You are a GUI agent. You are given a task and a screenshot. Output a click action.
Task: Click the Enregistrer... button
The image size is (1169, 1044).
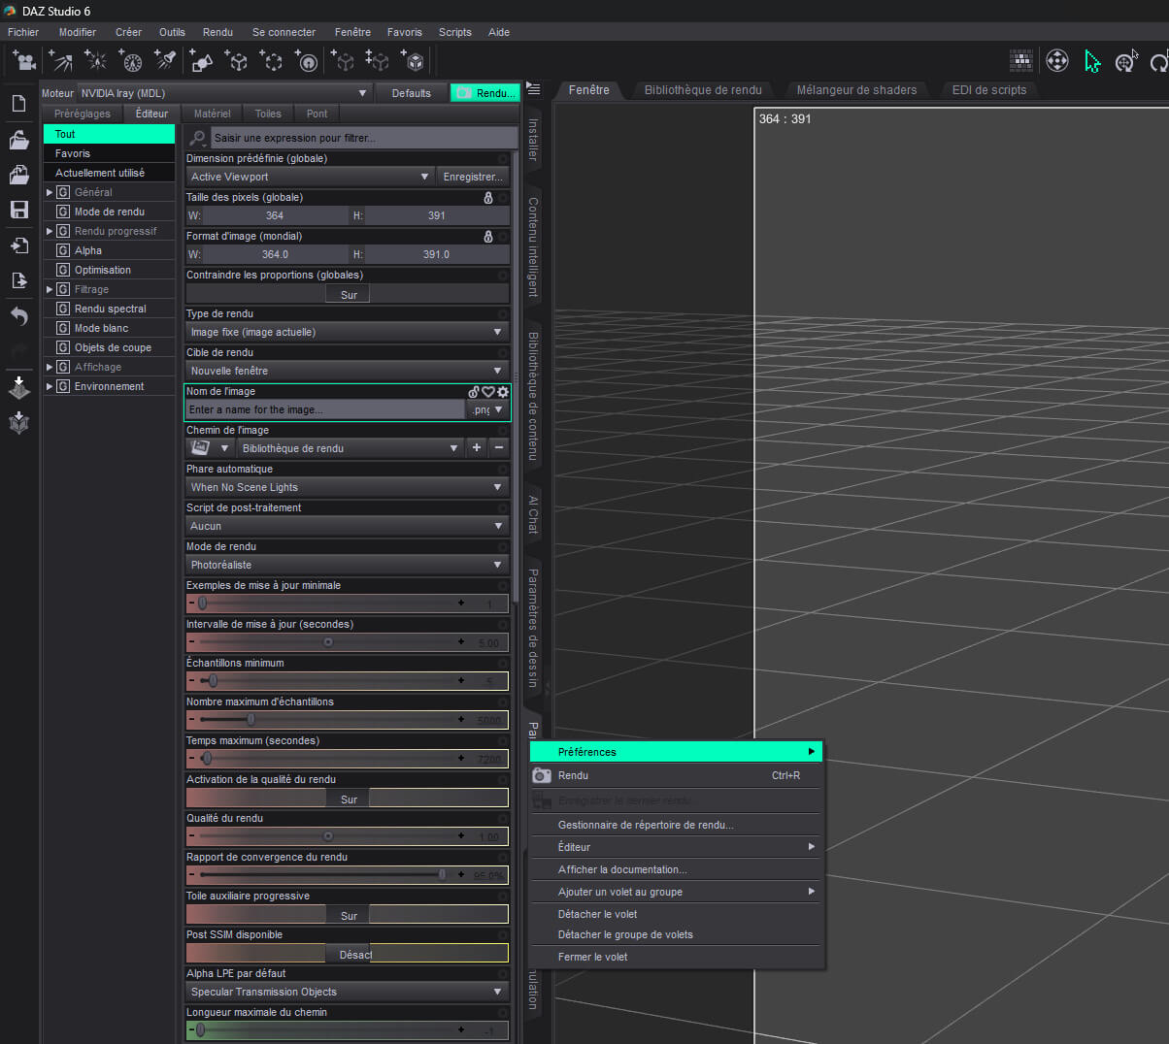pyautogui.click(x=473, y=177)
